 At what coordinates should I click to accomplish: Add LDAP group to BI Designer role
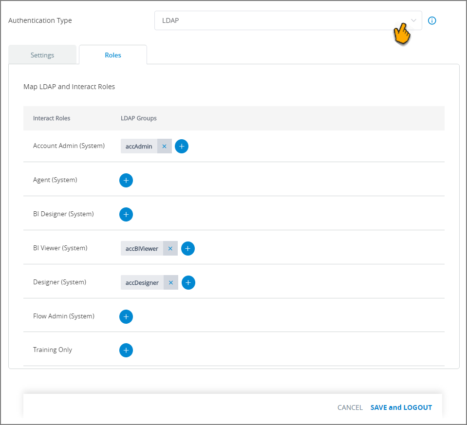[x=126, y=214]
